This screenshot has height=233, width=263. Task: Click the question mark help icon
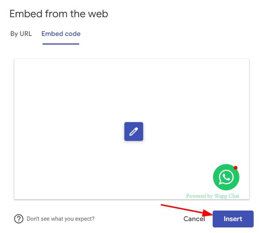tap(19, 219)
